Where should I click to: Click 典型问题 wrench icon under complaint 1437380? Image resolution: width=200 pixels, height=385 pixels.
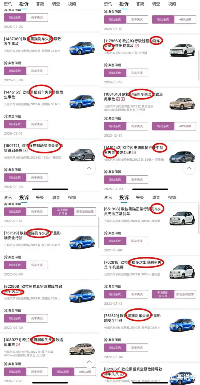pyautogui.click(x=6, y=63)
